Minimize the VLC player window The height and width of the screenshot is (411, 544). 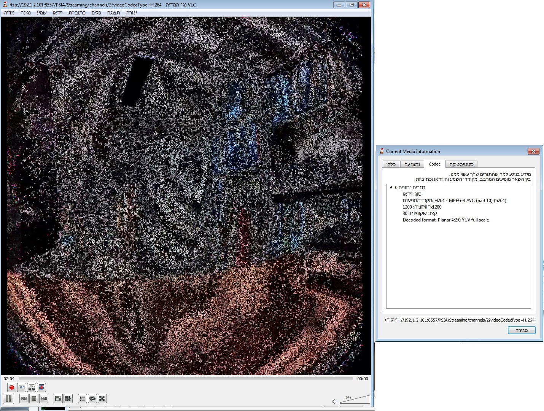tap(339, 5)
